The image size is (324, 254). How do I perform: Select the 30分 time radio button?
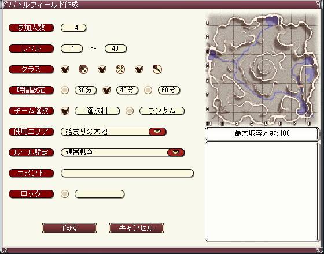point(65,90)
